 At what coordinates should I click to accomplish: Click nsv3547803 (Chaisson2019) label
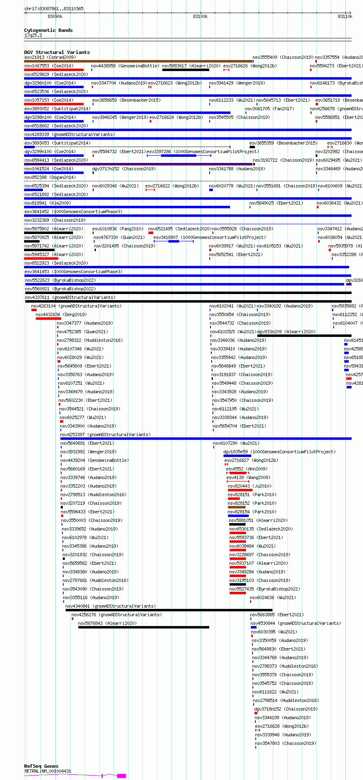tap(286, 744)
